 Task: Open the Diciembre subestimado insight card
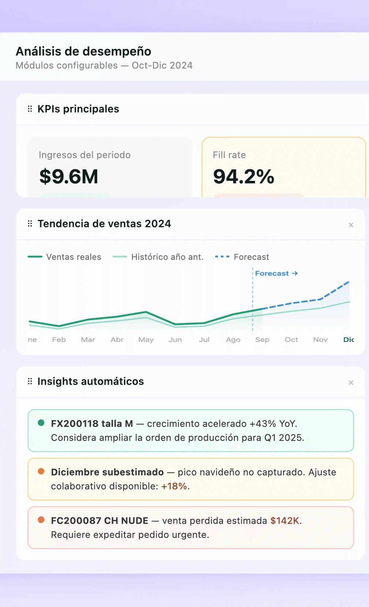click(x=191, y=479)
